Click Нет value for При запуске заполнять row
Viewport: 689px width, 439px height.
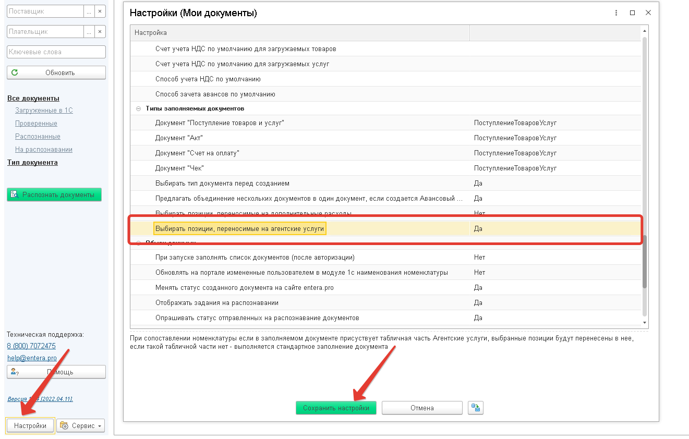(480, 258)
